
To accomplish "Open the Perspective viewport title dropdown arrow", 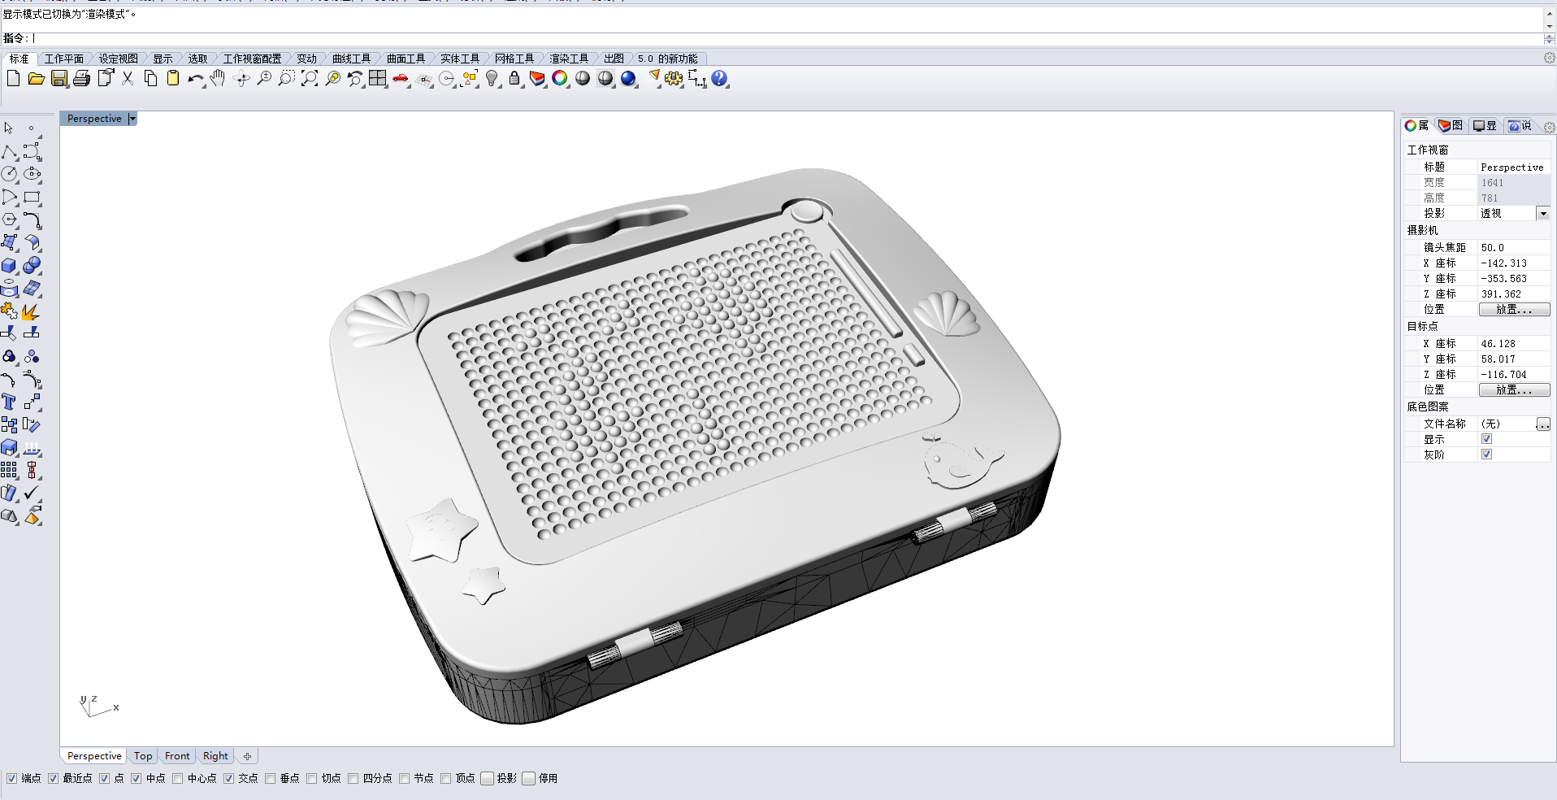I will coord(132,119).
